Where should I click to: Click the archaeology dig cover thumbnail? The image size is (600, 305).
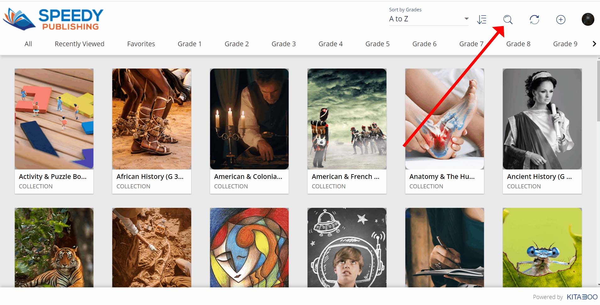[152, 247]
